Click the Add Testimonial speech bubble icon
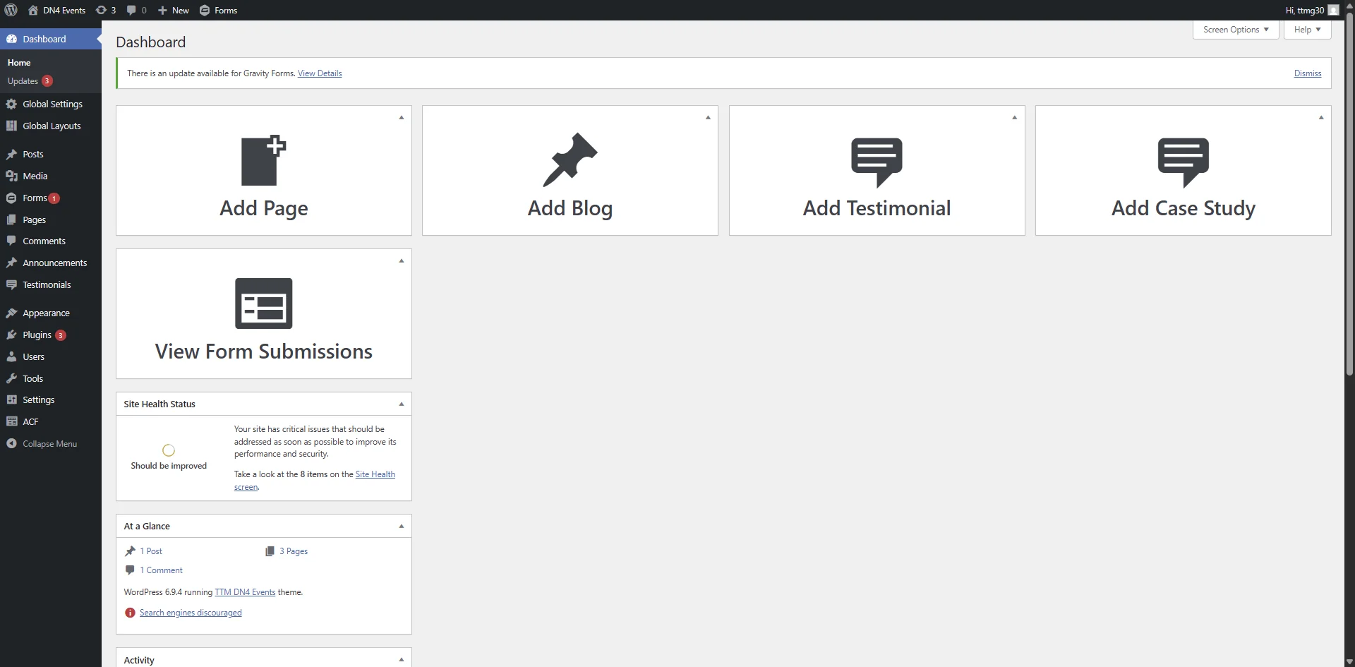 (x=877, y=162)
